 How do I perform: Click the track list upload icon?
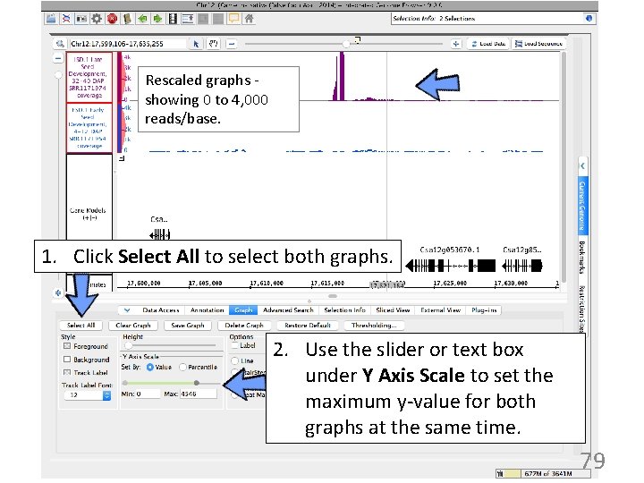point(188,19)
